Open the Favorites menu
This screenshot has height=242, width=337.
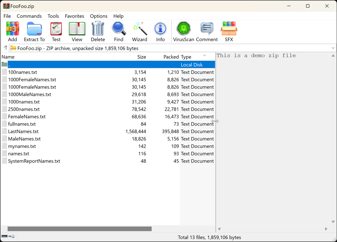point(74,16)
